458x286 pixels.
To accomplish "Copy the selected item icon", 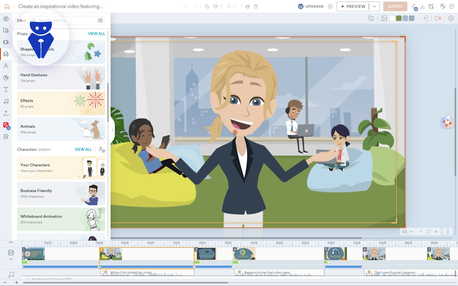I will [x=207, y=6].
